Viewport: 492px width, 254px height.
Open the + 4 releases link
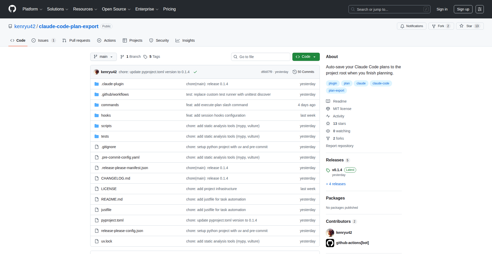tap(336, 184)
